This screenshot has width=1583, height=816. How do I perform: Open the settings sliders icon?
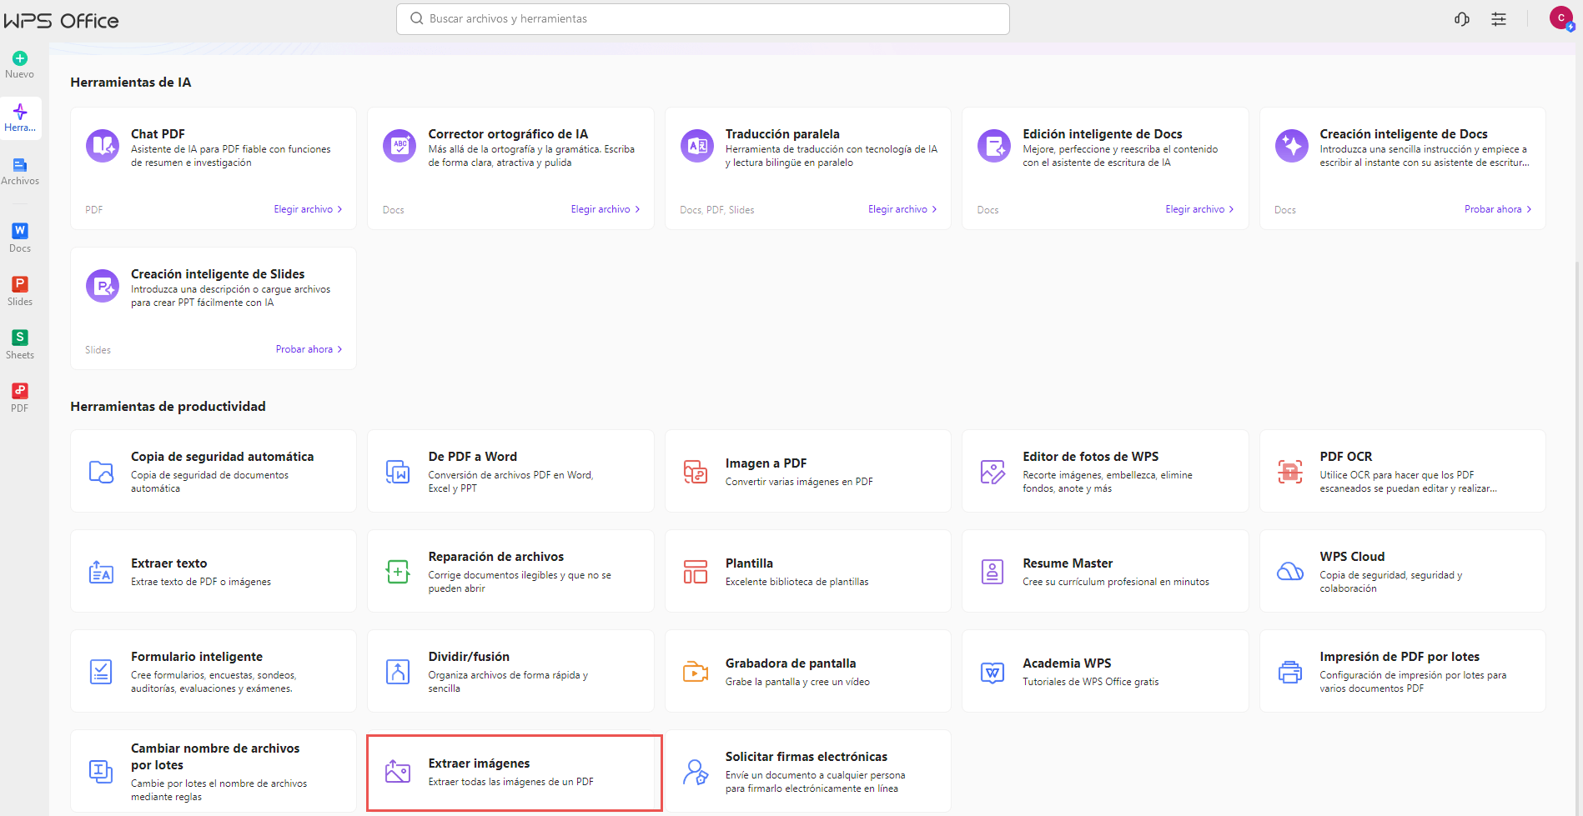1499,19
